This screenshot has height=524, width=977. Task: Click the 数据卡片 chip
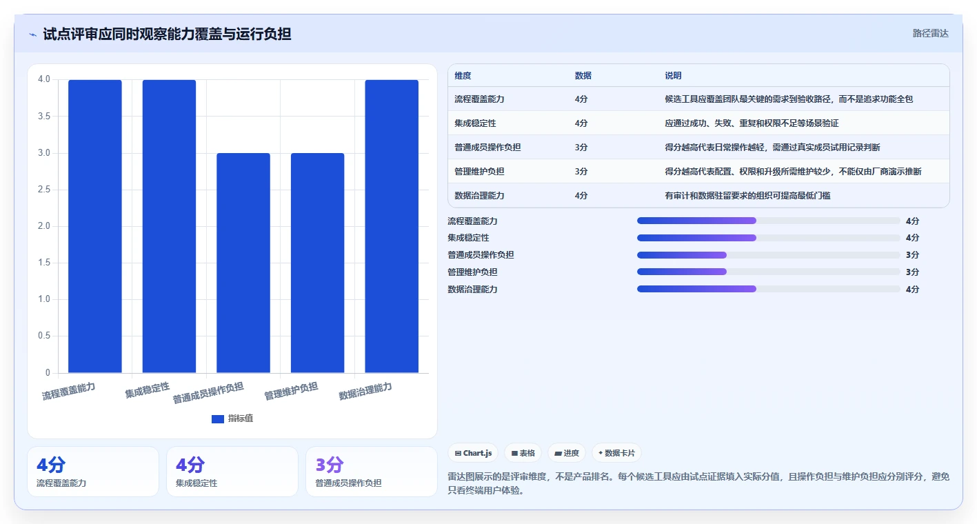coord(616,453)
